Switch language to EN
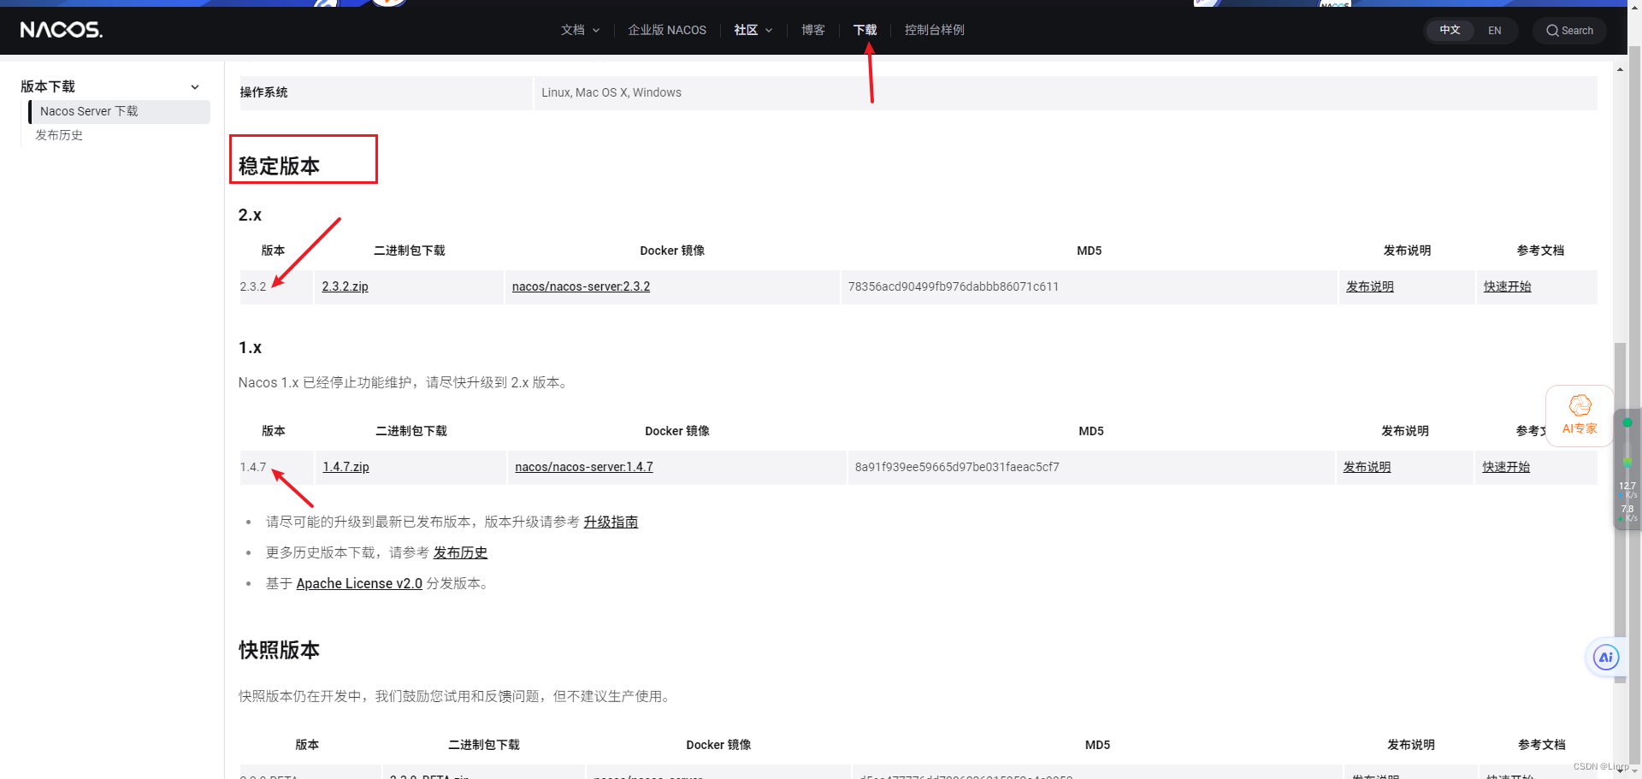 point(1494,30)
